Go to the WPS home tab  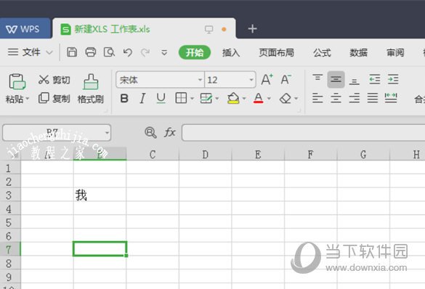click(x=25, y=28)
